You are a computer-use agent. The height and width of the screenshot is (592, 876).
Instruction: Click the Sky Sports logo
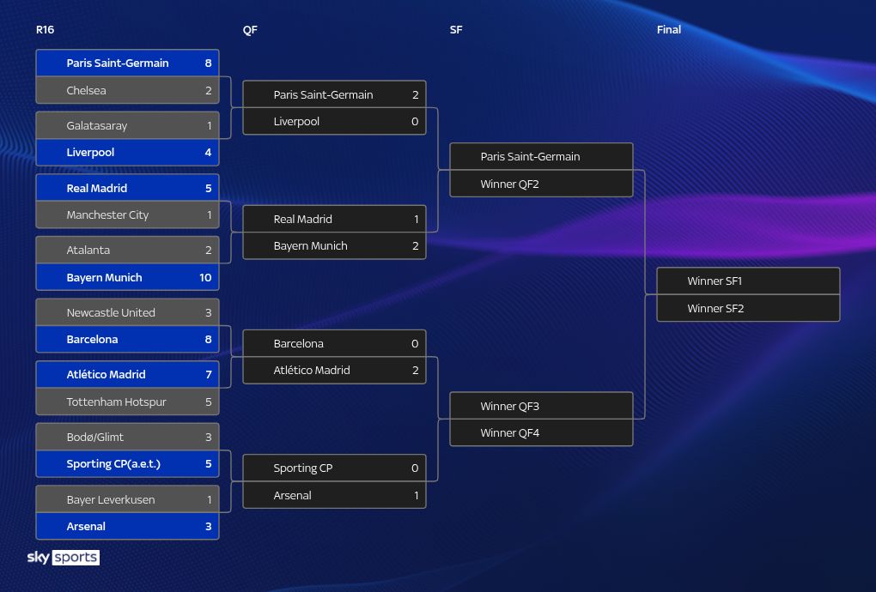[64, 558]
